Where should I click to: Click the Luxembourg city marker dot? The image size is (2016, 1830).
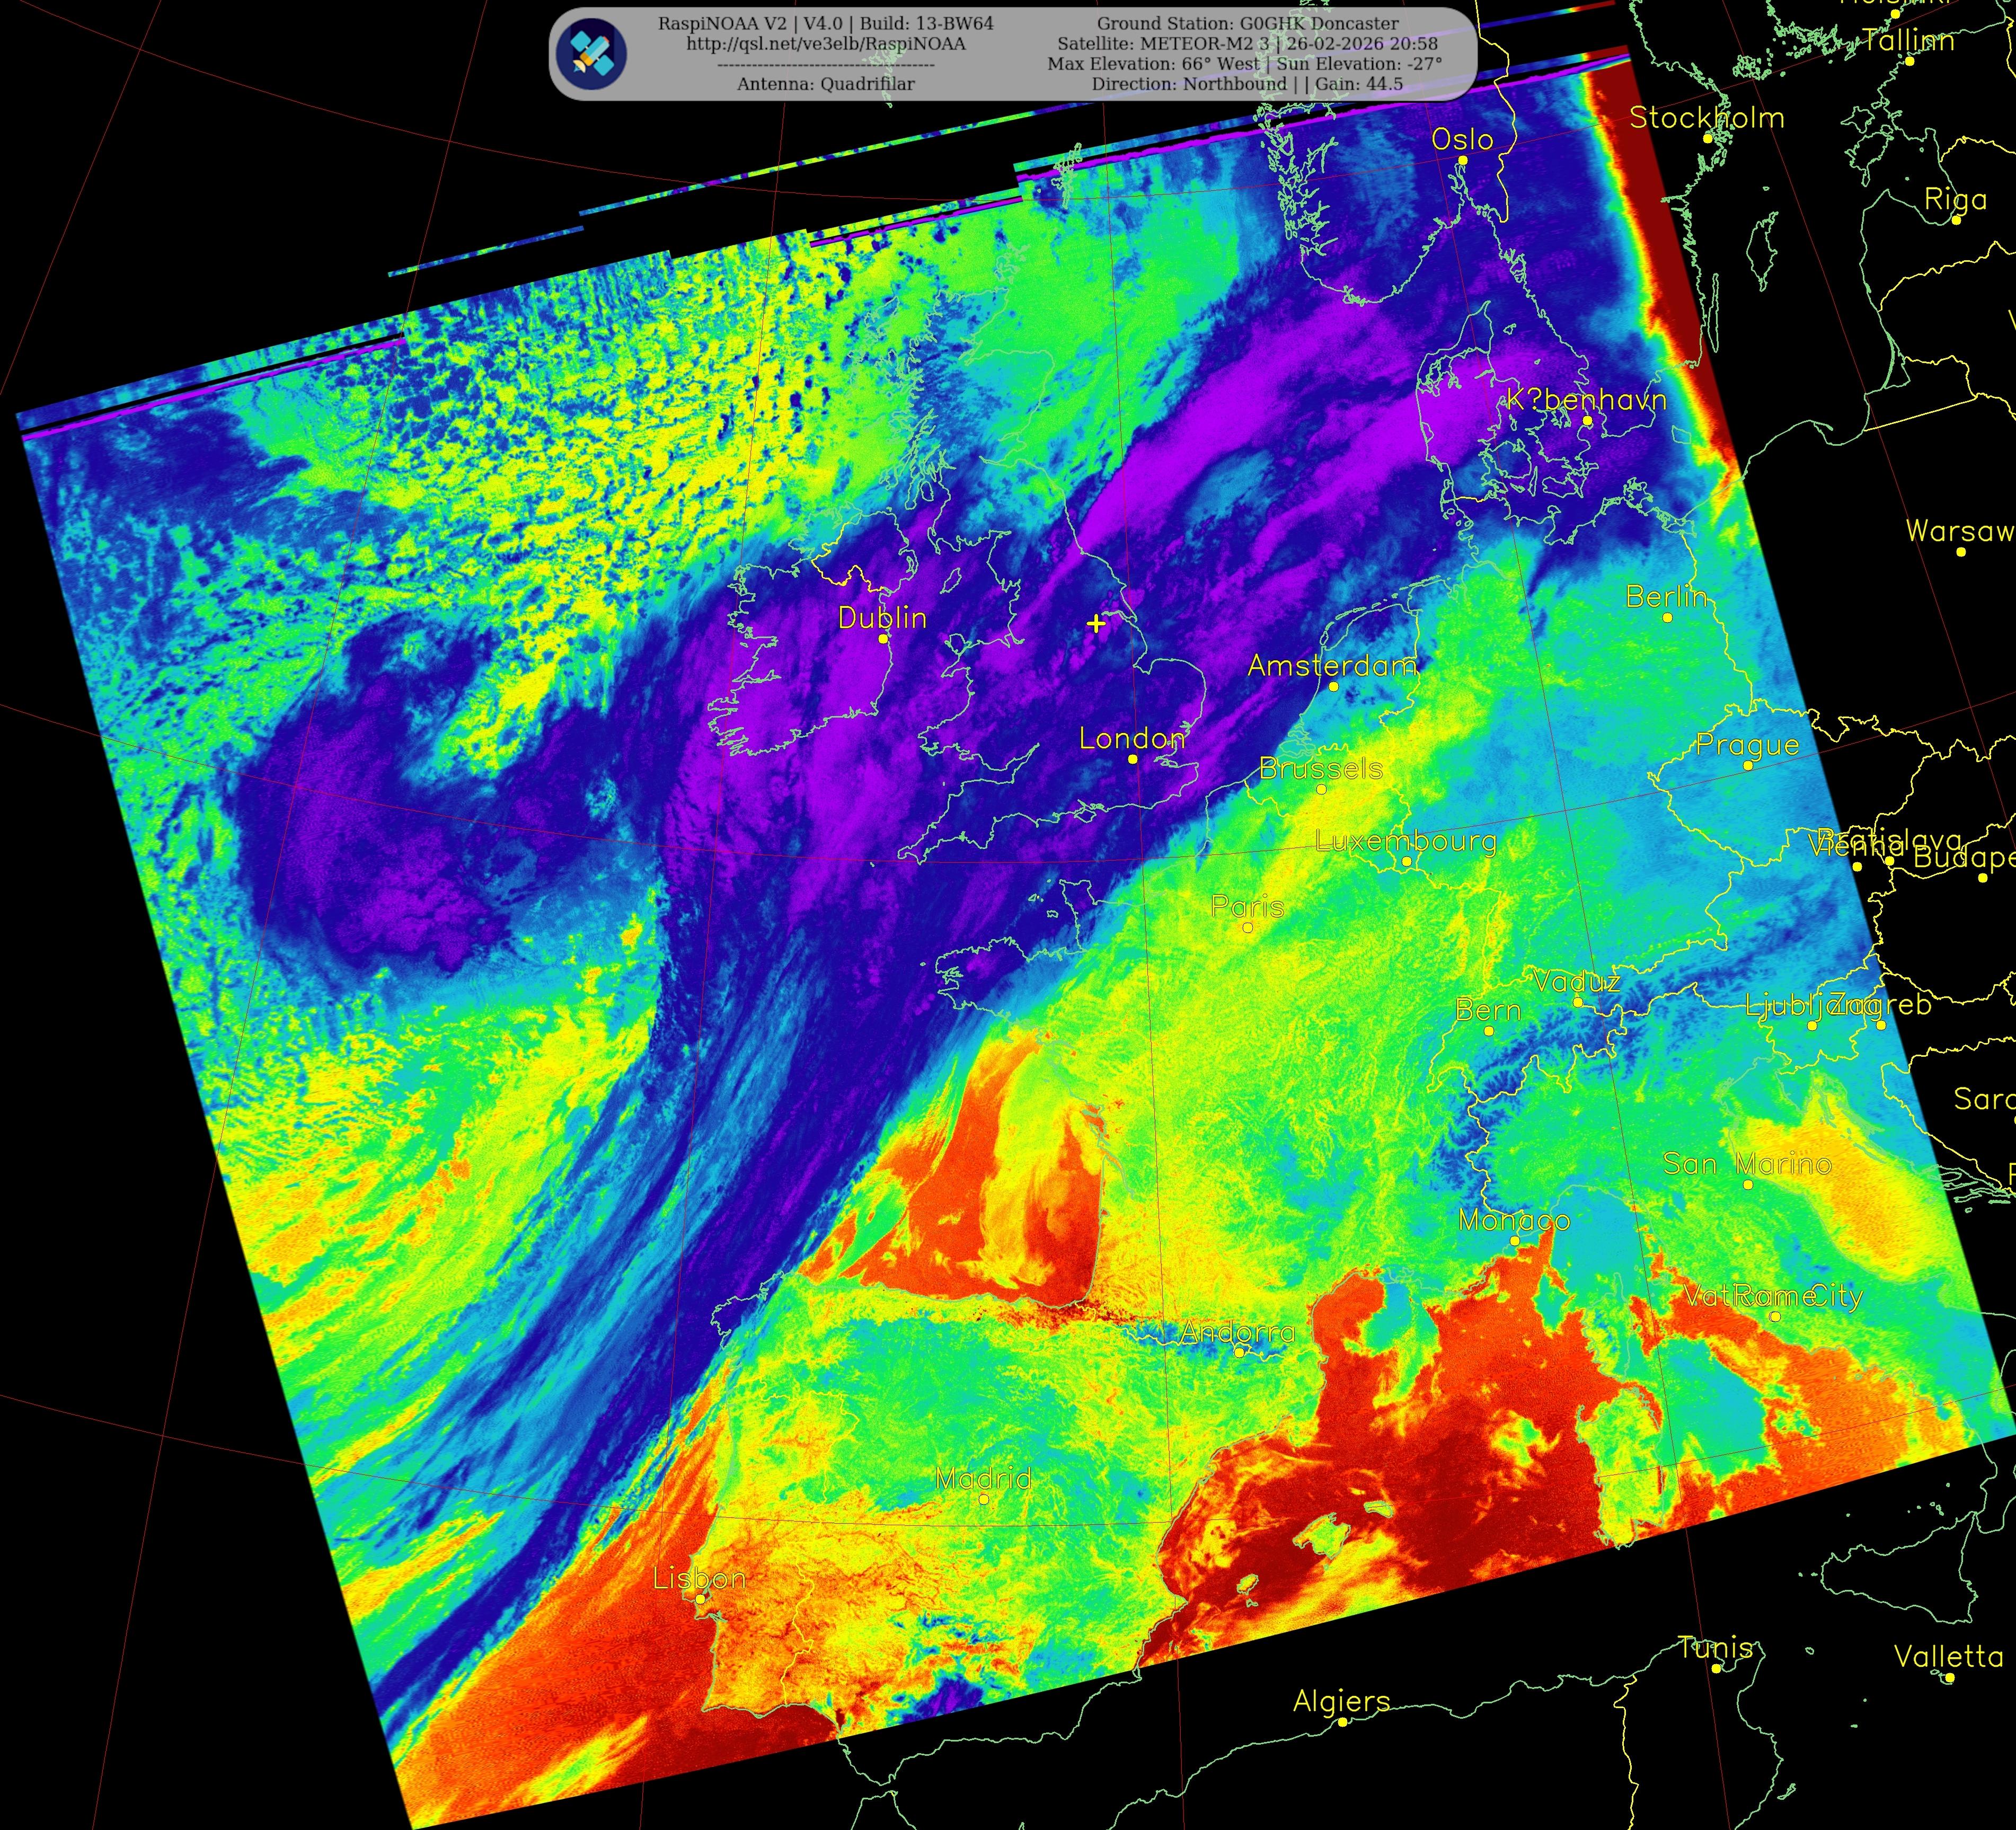coord(1406,861)
